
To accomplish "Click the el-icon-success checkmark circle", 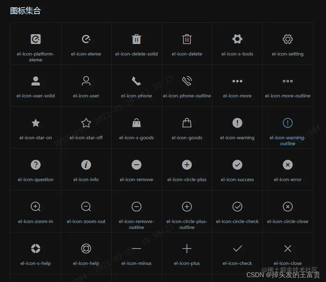I will coord(237,165).
